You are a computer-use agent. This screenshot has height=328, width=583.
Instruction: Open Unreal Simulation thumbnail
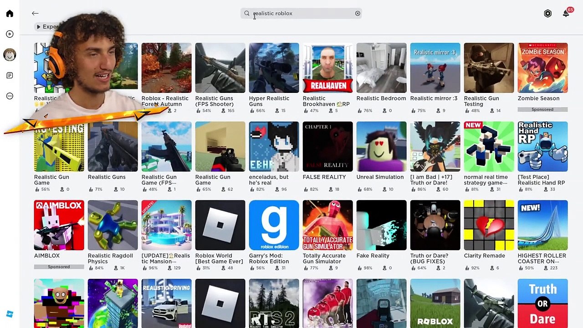(381, 147)
